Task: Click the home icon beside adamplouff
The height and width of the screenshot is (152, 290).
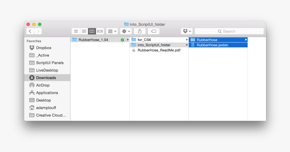Action: [32, 107]
